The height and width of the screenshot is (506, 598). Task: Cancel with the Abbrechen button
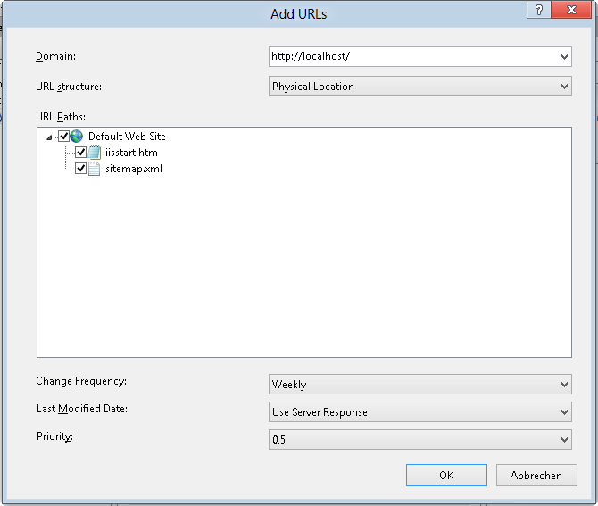pyautogui.click(x=536, y=476)
